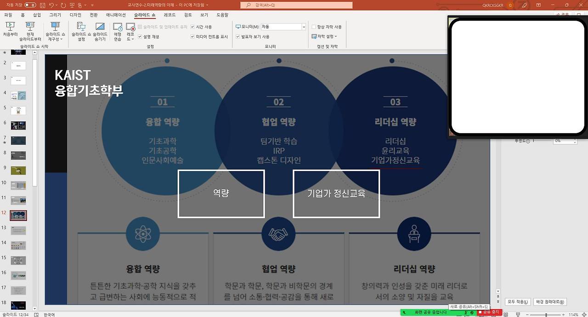Click zoom out minus button
This screenshot has height=317, width=588.
coord(527,315)
